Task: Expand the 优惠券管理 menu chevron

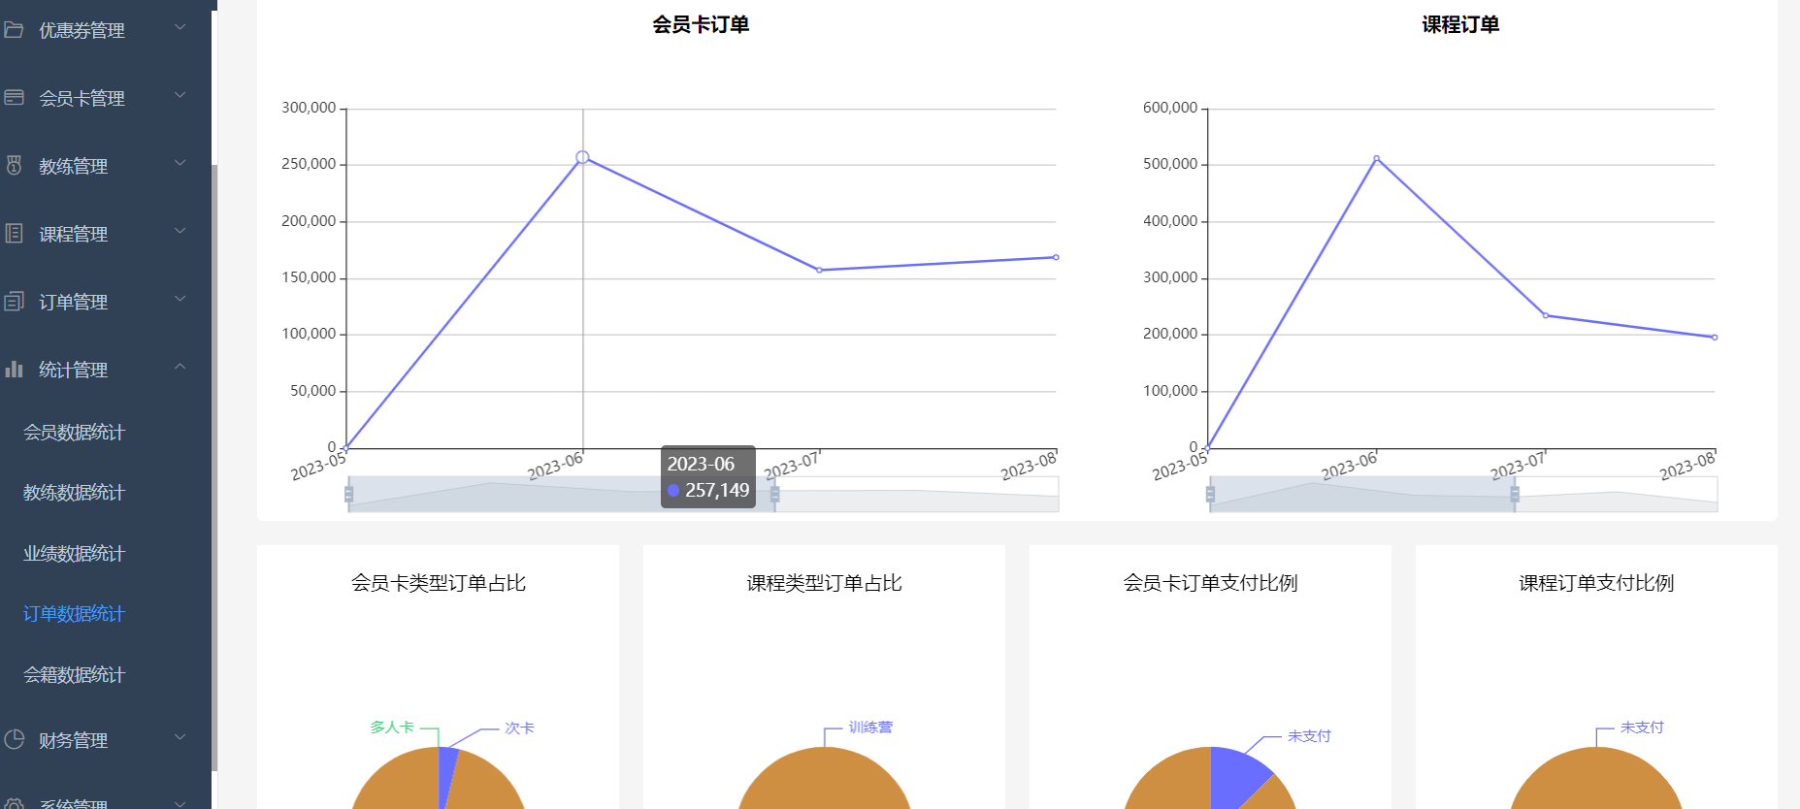Action: tap(180, 28)
